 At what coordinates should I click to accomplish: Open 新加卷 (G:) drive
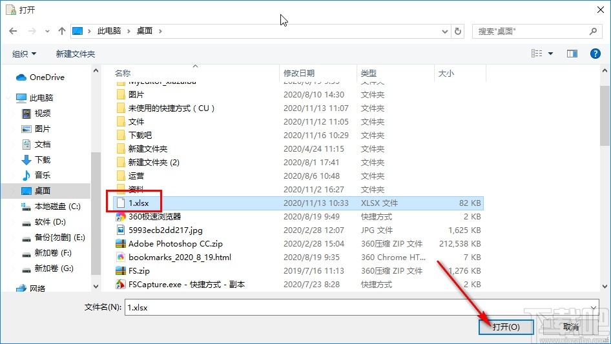click(x=47, y=268)
